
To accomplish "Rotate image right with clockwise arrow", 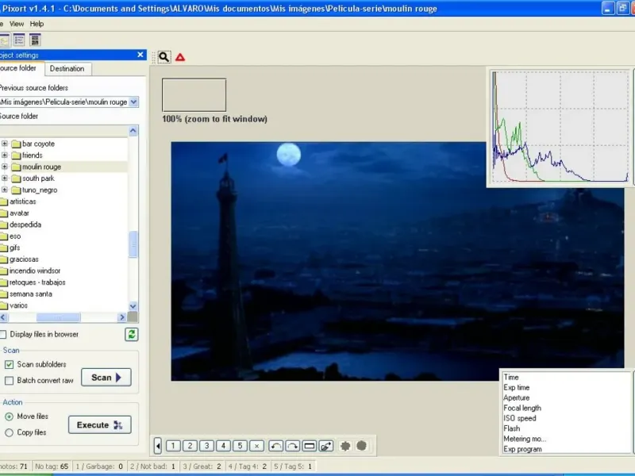I will (292, 446).
